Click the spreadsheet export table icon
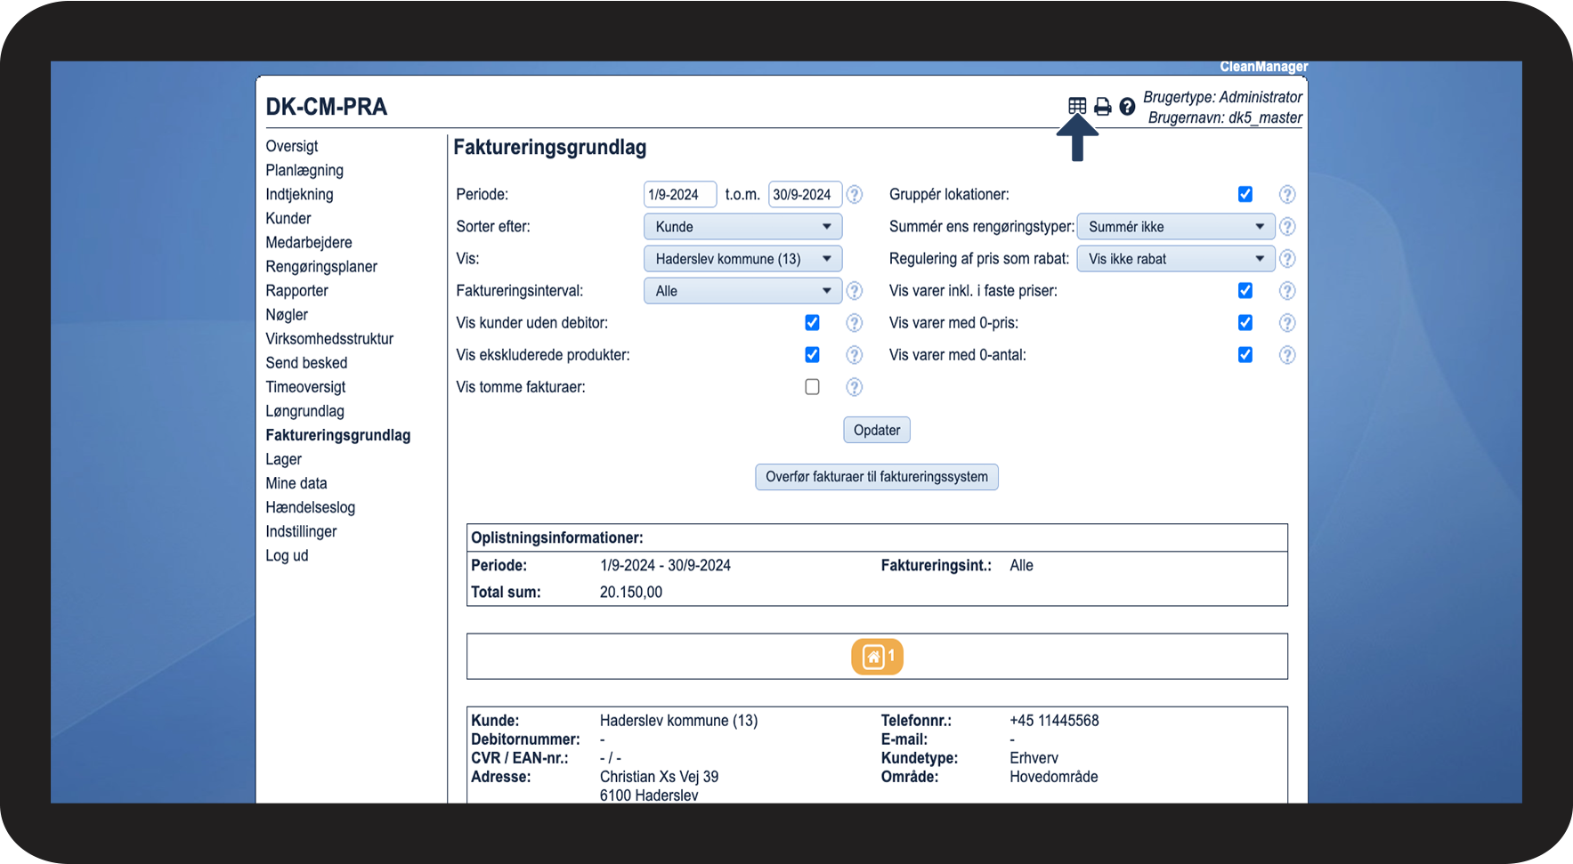Viewport: 1573px width, 864px height. coord(1077,106)
